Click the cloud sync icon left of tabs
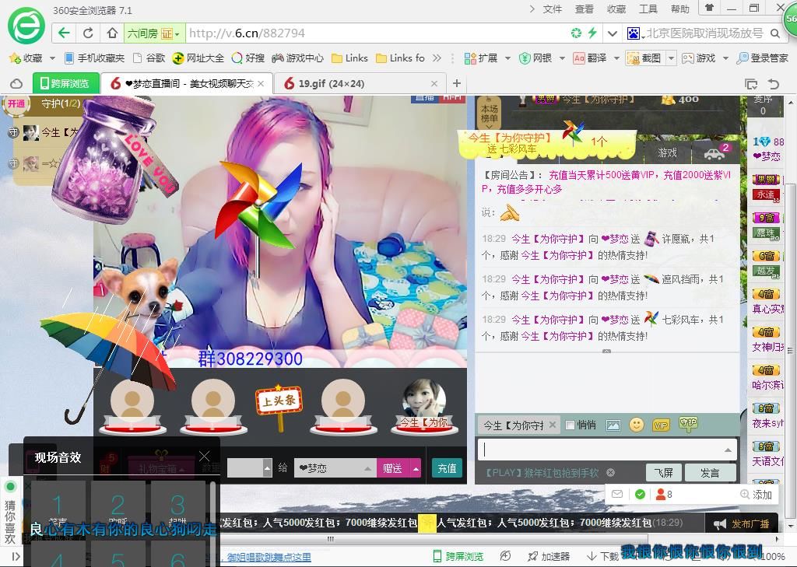The height and width of the screenshot is (567, 797). (x=16, y=83)
